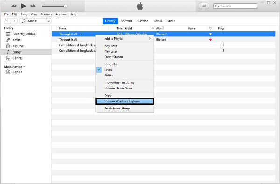Select Songs in the sidebar
This screenshot has height=184, width=280.
click(26, 52)
